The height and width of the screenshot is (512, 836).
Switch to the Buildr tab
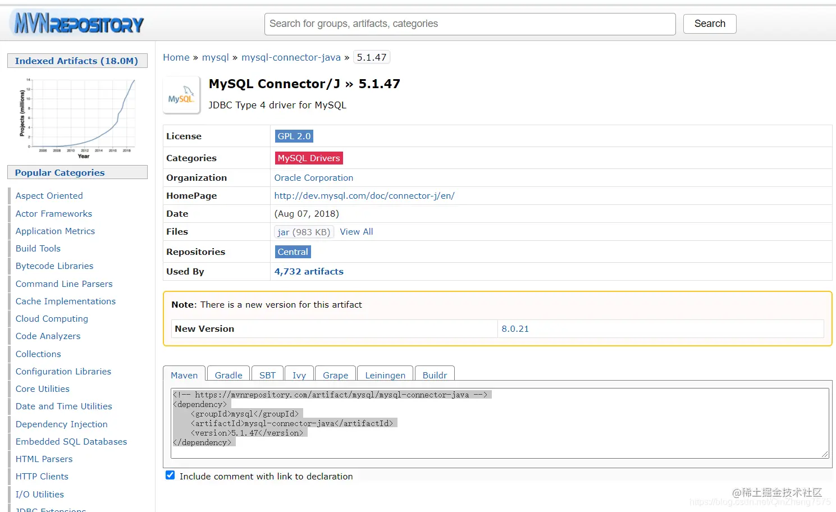tap(435, 374)
